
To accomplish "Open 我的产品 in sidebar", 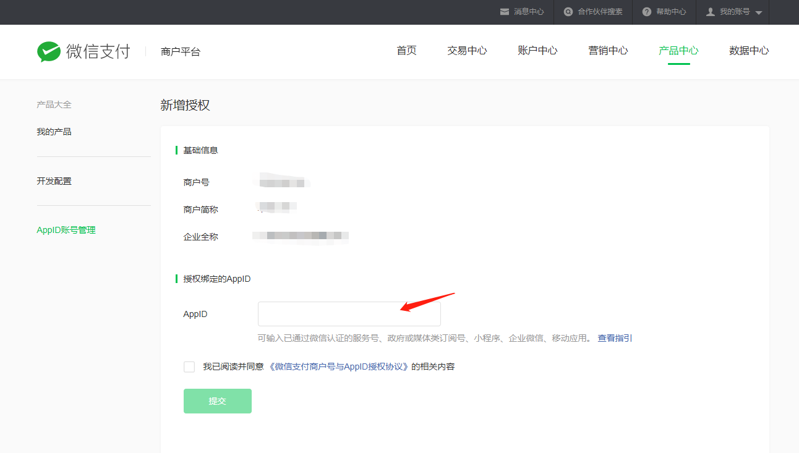I will coord(54,132).
